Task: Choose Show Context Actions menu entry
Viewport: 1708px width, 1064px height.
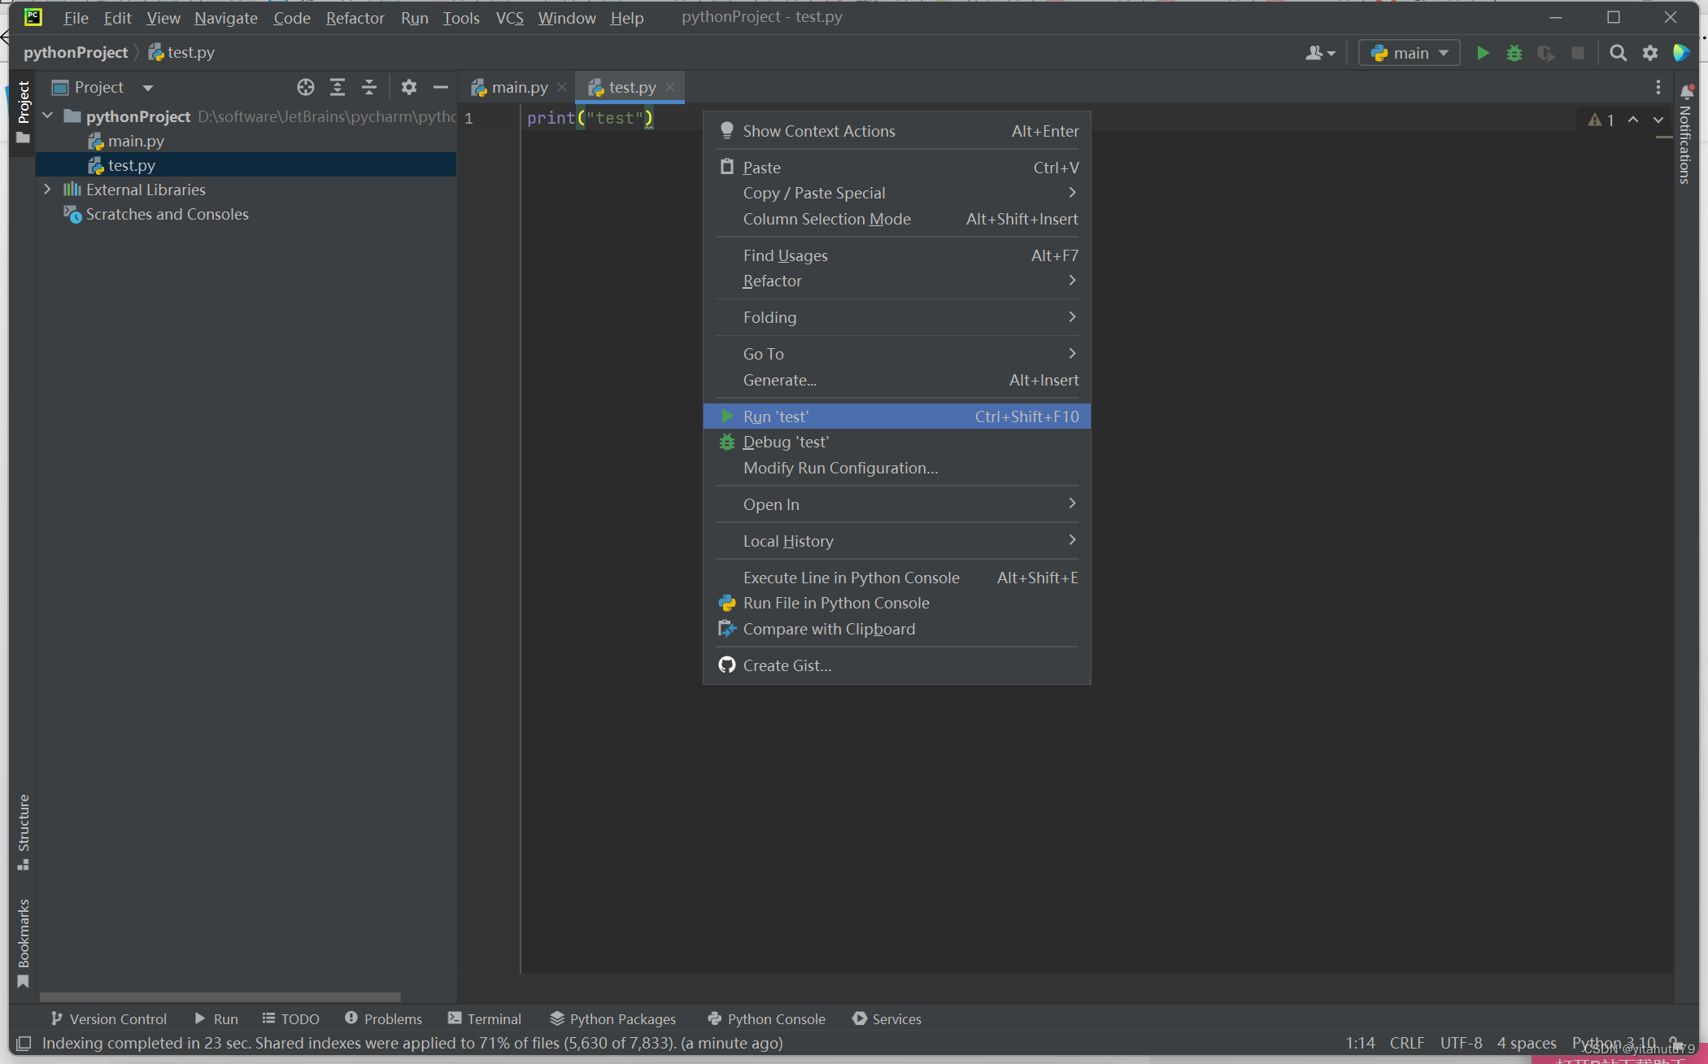Action: point(896,131)
